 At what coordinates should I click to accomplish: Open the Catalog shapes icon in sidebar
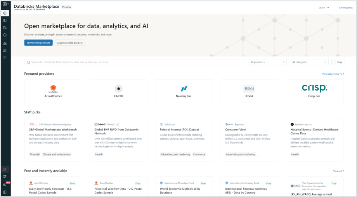tap(5, 43)
